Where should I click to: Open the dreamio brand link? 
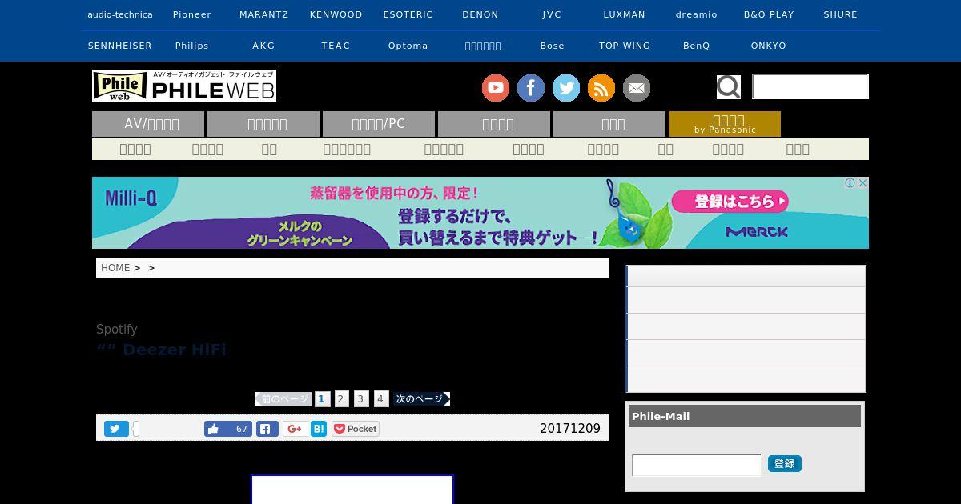(697, 14)
